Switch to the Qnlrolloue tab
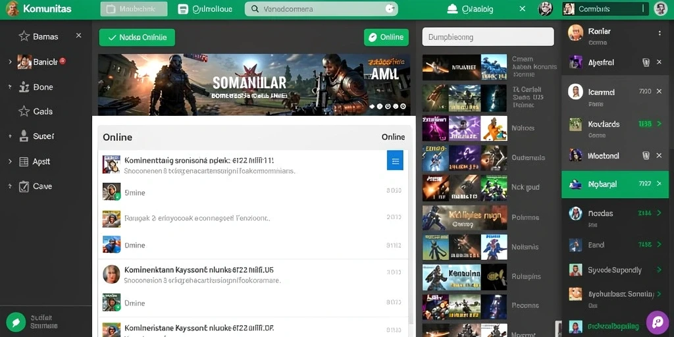The image size is (674, 337). [205, 9]
